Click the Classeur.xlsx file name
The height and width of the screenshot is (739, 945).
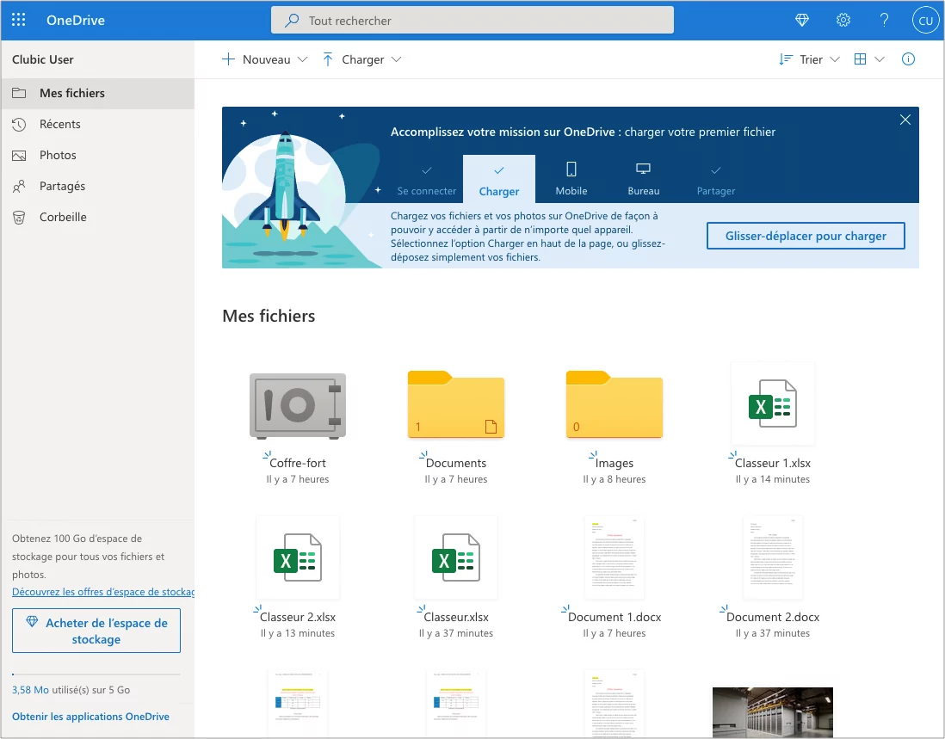(456, 618)
